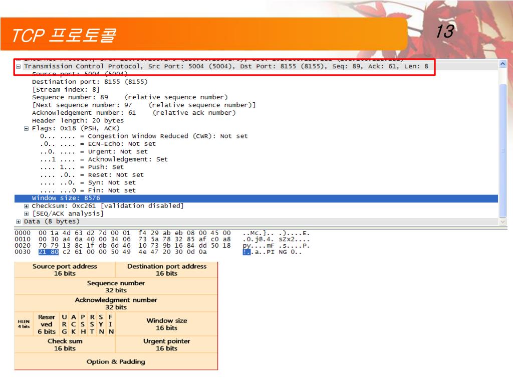The width and height of the screenshot is (513, 385).
Task: Click the PSH flag cell in diagram
Action: (x=83, y=324)
